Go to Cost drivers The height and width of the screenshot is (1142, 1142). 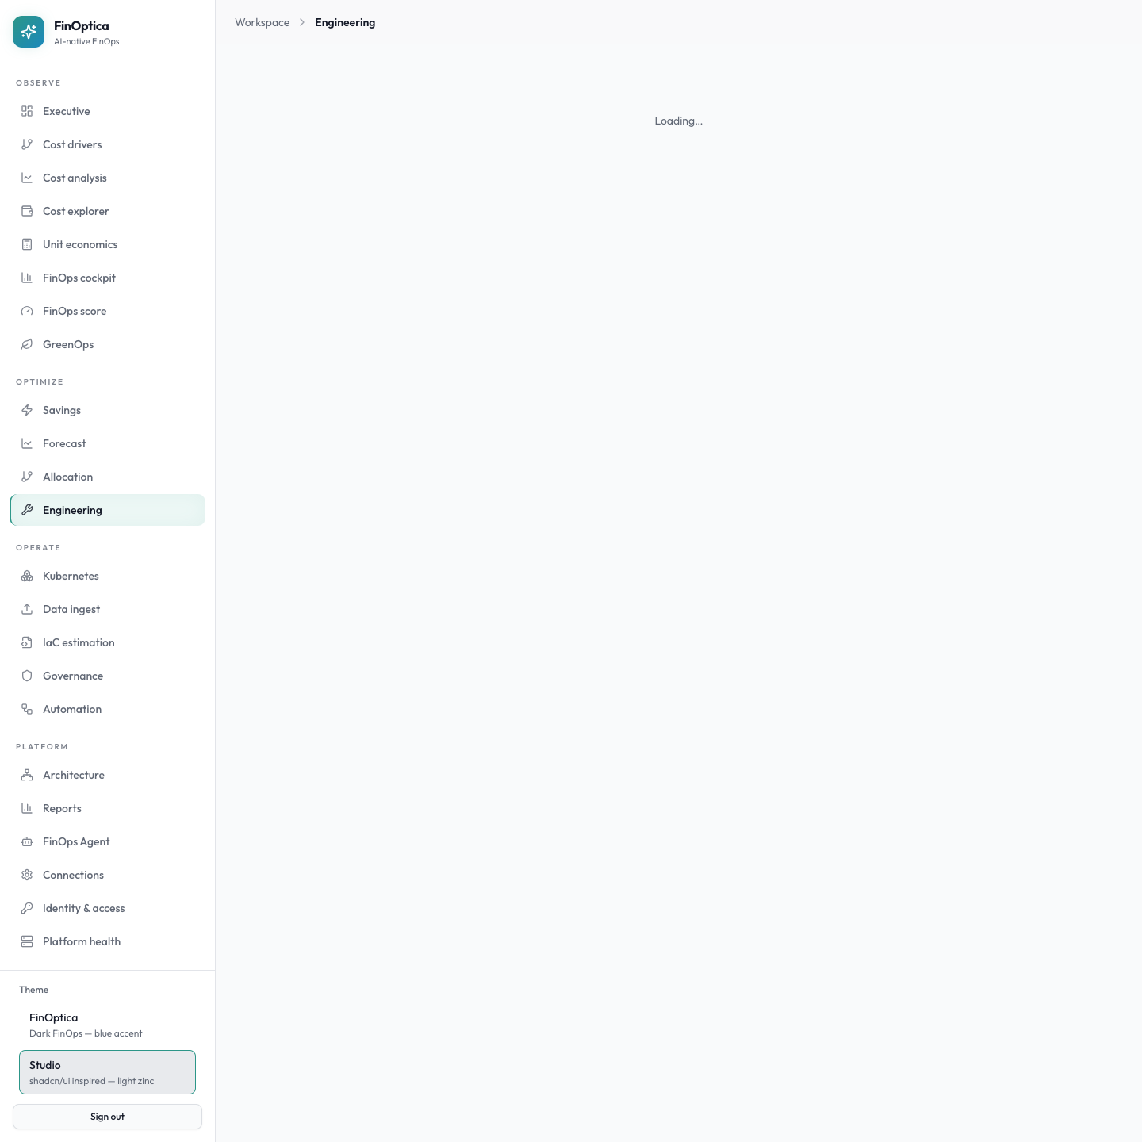pos(107,144)
